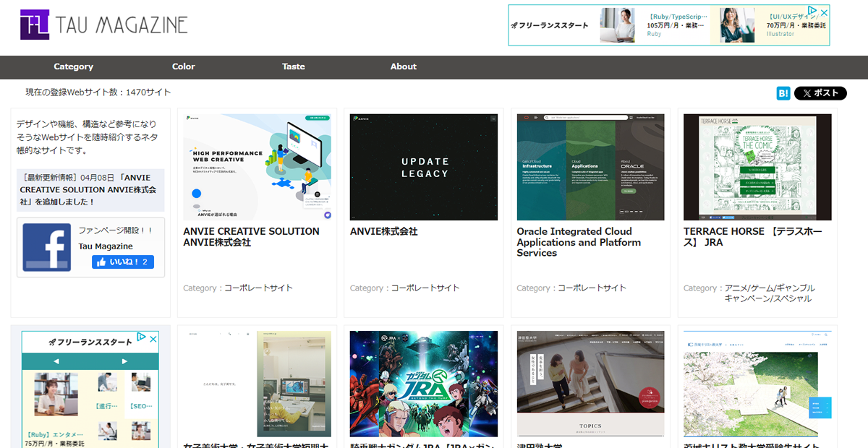
Task: Open the Color menu
Action: click(x=184, y=66)
